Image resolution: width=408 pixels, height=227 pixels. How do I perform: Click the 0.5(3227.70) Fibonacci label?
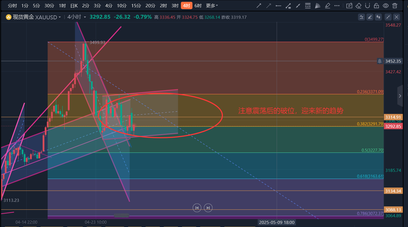[x=372, y=150]
